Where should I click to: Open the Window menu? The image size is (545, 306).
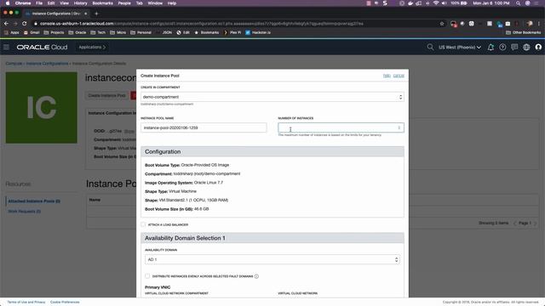point(155,3)
